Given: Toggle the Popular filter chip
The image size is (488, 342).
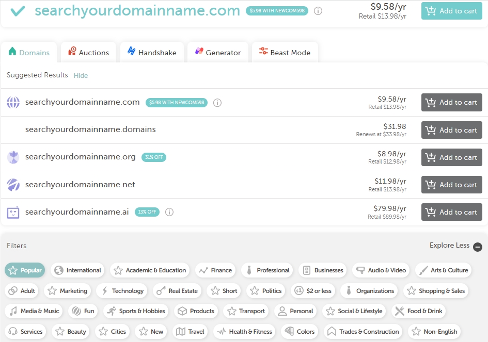Looking at the screenshot, I should click(25, 270).
